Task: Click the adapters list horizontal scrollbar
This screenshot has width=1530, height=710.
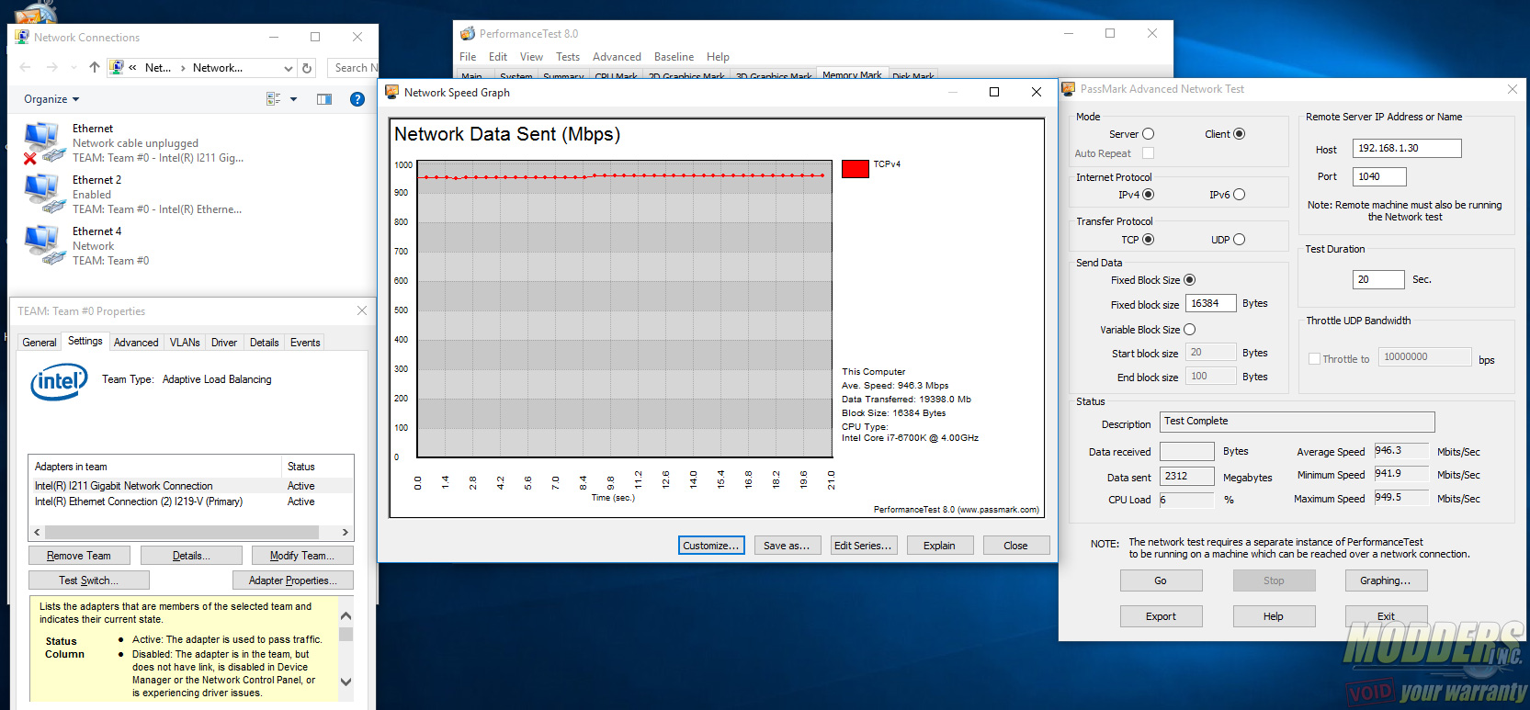Action: pos(191,533)
